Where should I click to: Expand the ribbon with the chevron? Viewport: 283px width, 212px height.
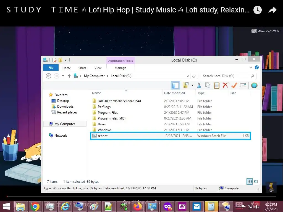tap(250, 68)
